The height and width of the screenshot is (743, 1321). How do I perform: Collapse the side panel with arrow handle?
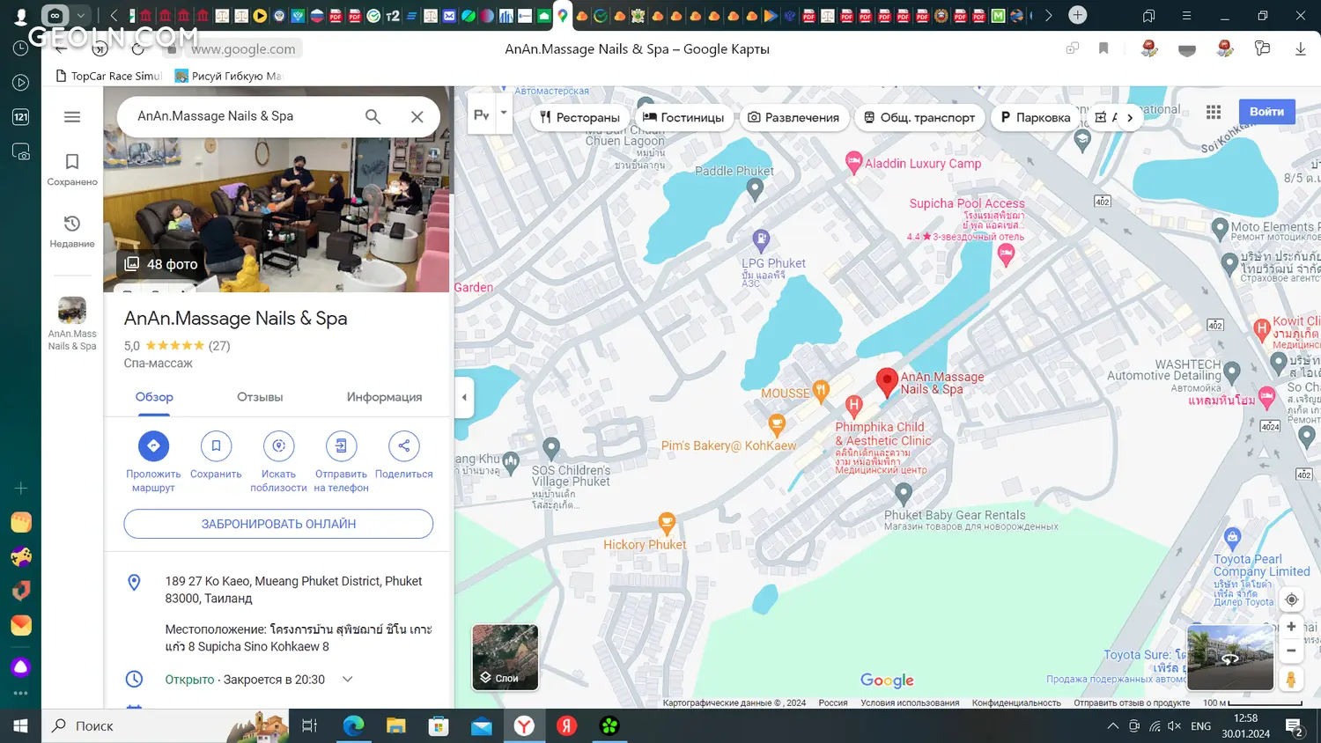click(x=464, y=397)
